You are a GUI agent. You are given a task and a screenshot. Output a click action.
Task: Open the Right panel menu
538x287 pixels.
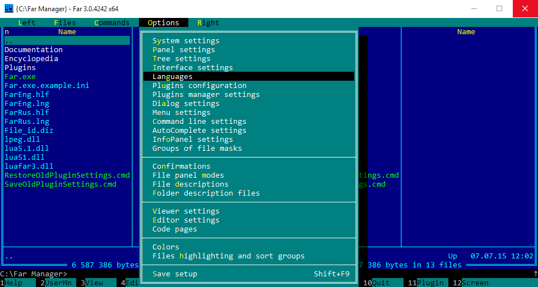[x=208, y=22]
